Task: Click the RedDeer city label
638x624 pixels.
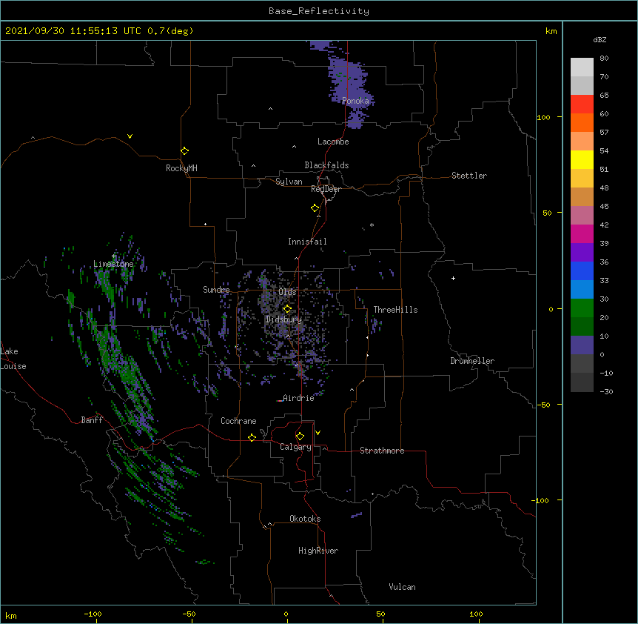Action: coord(326,189)
